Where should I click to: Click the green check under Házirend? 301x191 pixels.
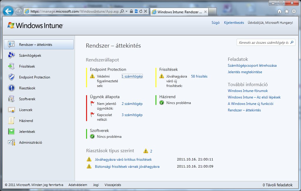click(x=162, y=103)
